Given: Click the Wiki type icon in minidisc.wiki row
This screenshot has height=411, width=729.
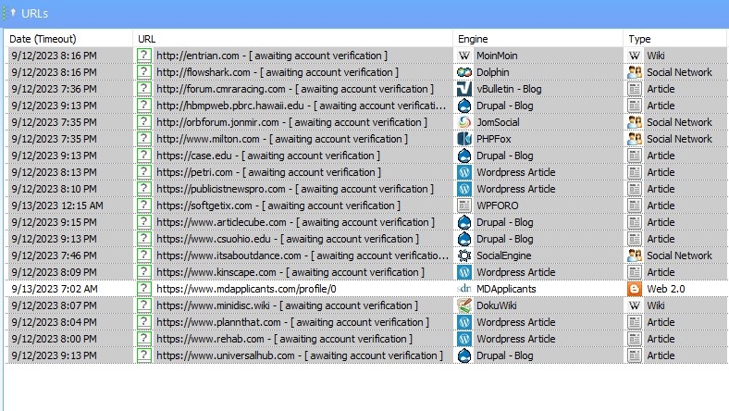Looking at the screenshot, I should point(634,305).
